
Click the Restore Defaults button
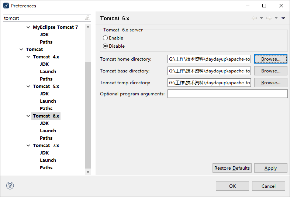232,168
